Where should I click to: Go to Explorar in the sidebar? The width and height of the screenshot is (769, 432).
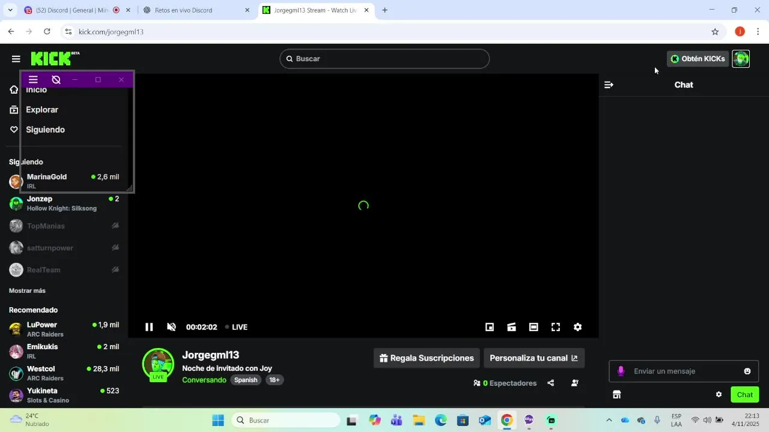click(42, 110)
